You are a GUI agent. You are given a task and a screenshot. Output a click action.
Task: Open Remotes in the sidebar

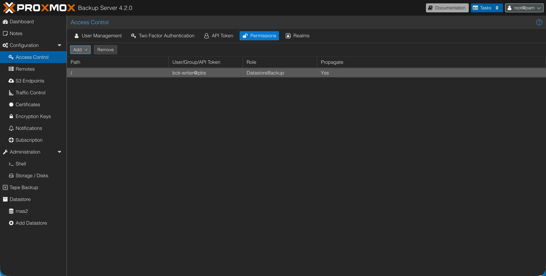(33, 69)
